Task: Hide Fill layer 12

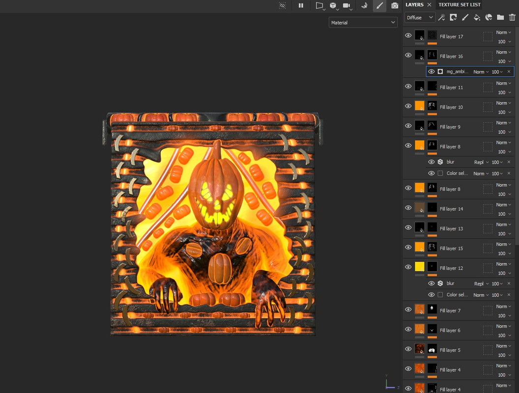Action: (x=408, y=267)
